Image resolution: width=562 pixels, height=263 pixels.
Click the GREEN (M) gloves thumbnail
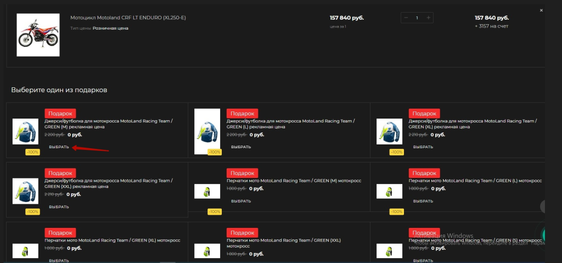[x=207, y=191]
